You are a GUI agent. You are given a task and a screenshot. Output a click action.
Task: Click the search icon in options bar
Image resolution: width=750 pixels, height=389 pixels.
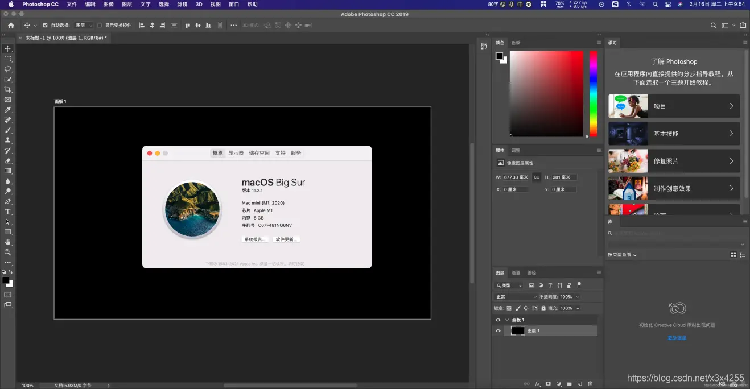(714, 26)
